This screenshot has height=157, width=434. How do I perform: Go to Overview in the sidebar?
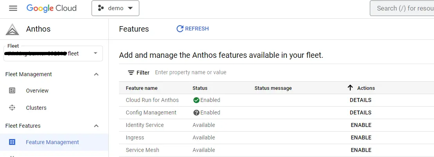[x=37, y=91]
